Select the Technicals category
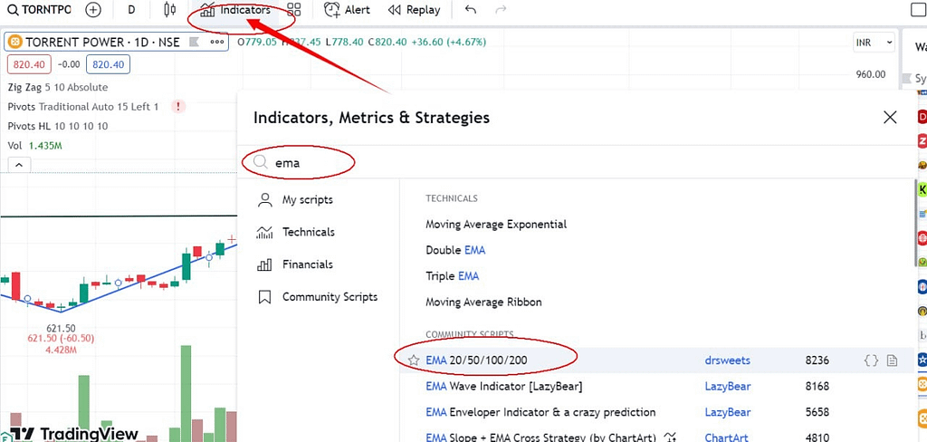This screenshot has height=442, width=927. pos(308,232)
